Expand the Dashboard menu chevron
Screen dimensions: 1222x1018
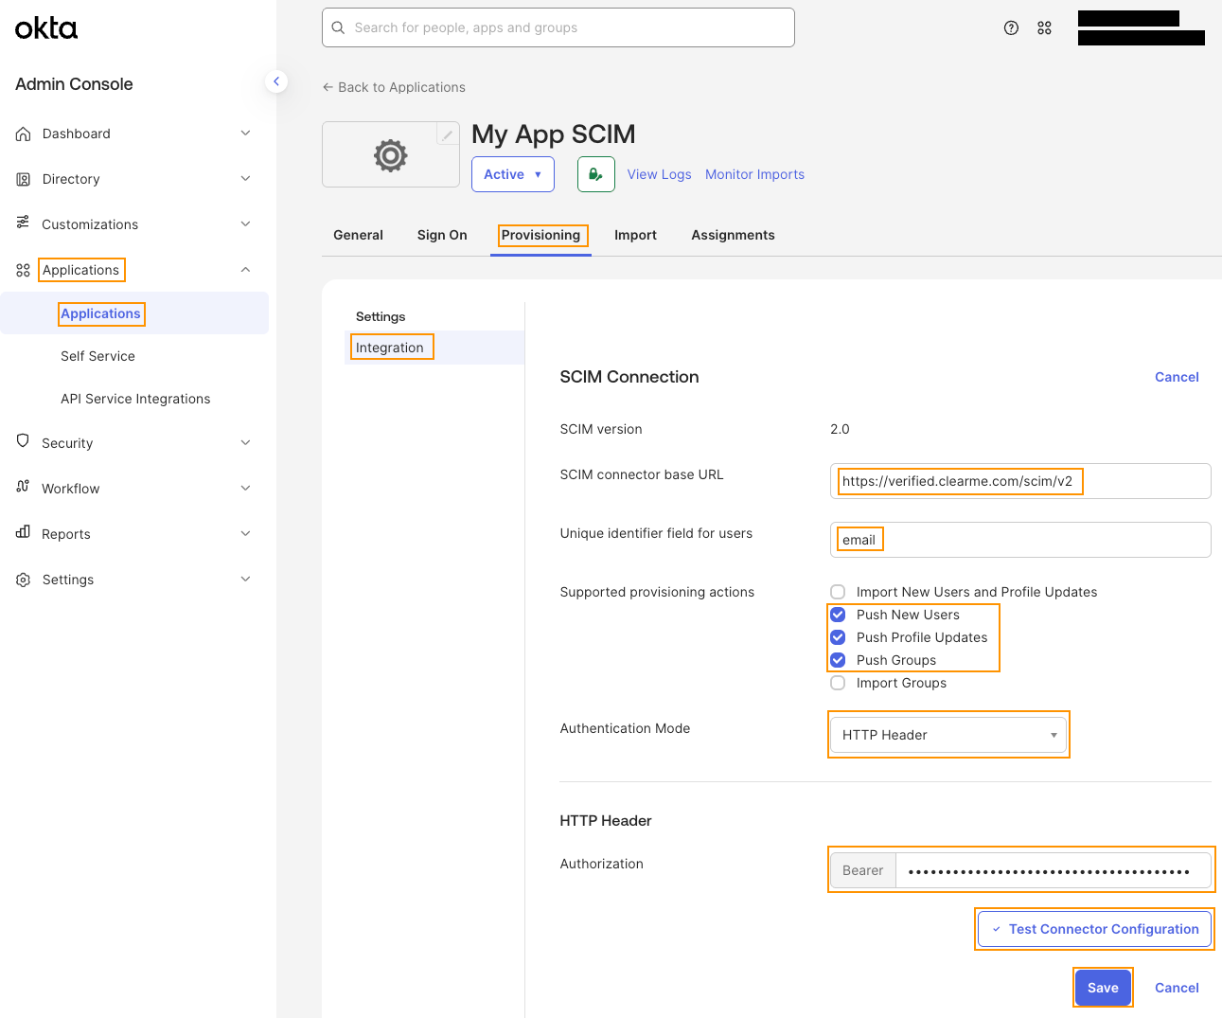[x=245, y=134]
